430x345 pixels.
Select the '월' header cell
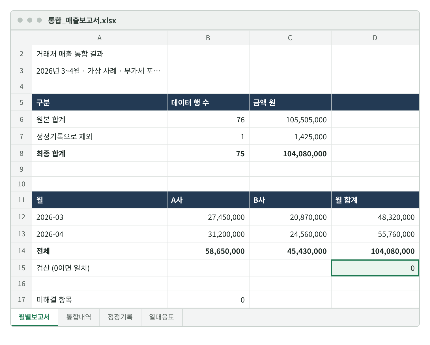point(100,200)
